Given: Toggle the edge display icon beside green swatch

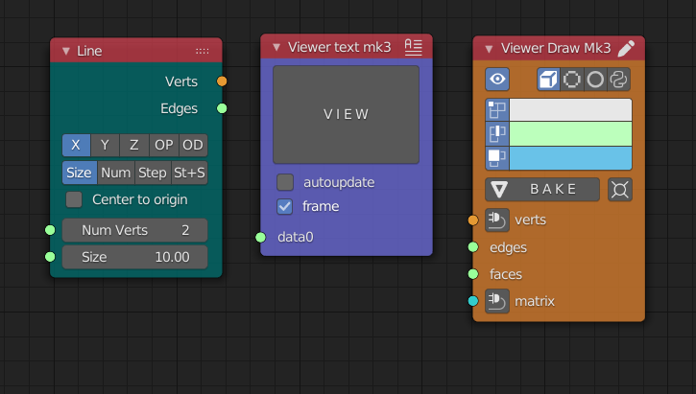Looking at the screenshot, I should coord(497,133).
